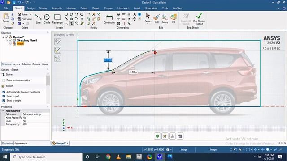Click the Cut scissors icon
Screen dimensions: 287x161
13,14
